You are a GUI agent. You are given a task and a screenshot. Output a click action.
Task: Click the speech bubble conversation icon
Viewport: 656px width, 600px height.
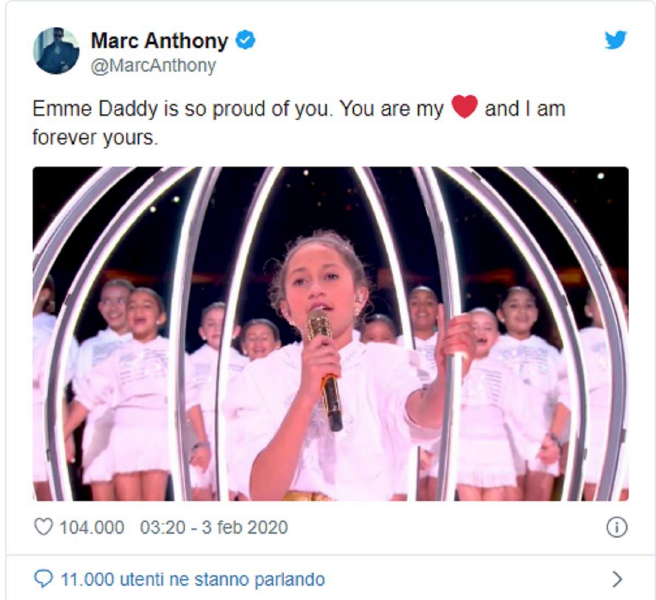click(x=43, y=579)
